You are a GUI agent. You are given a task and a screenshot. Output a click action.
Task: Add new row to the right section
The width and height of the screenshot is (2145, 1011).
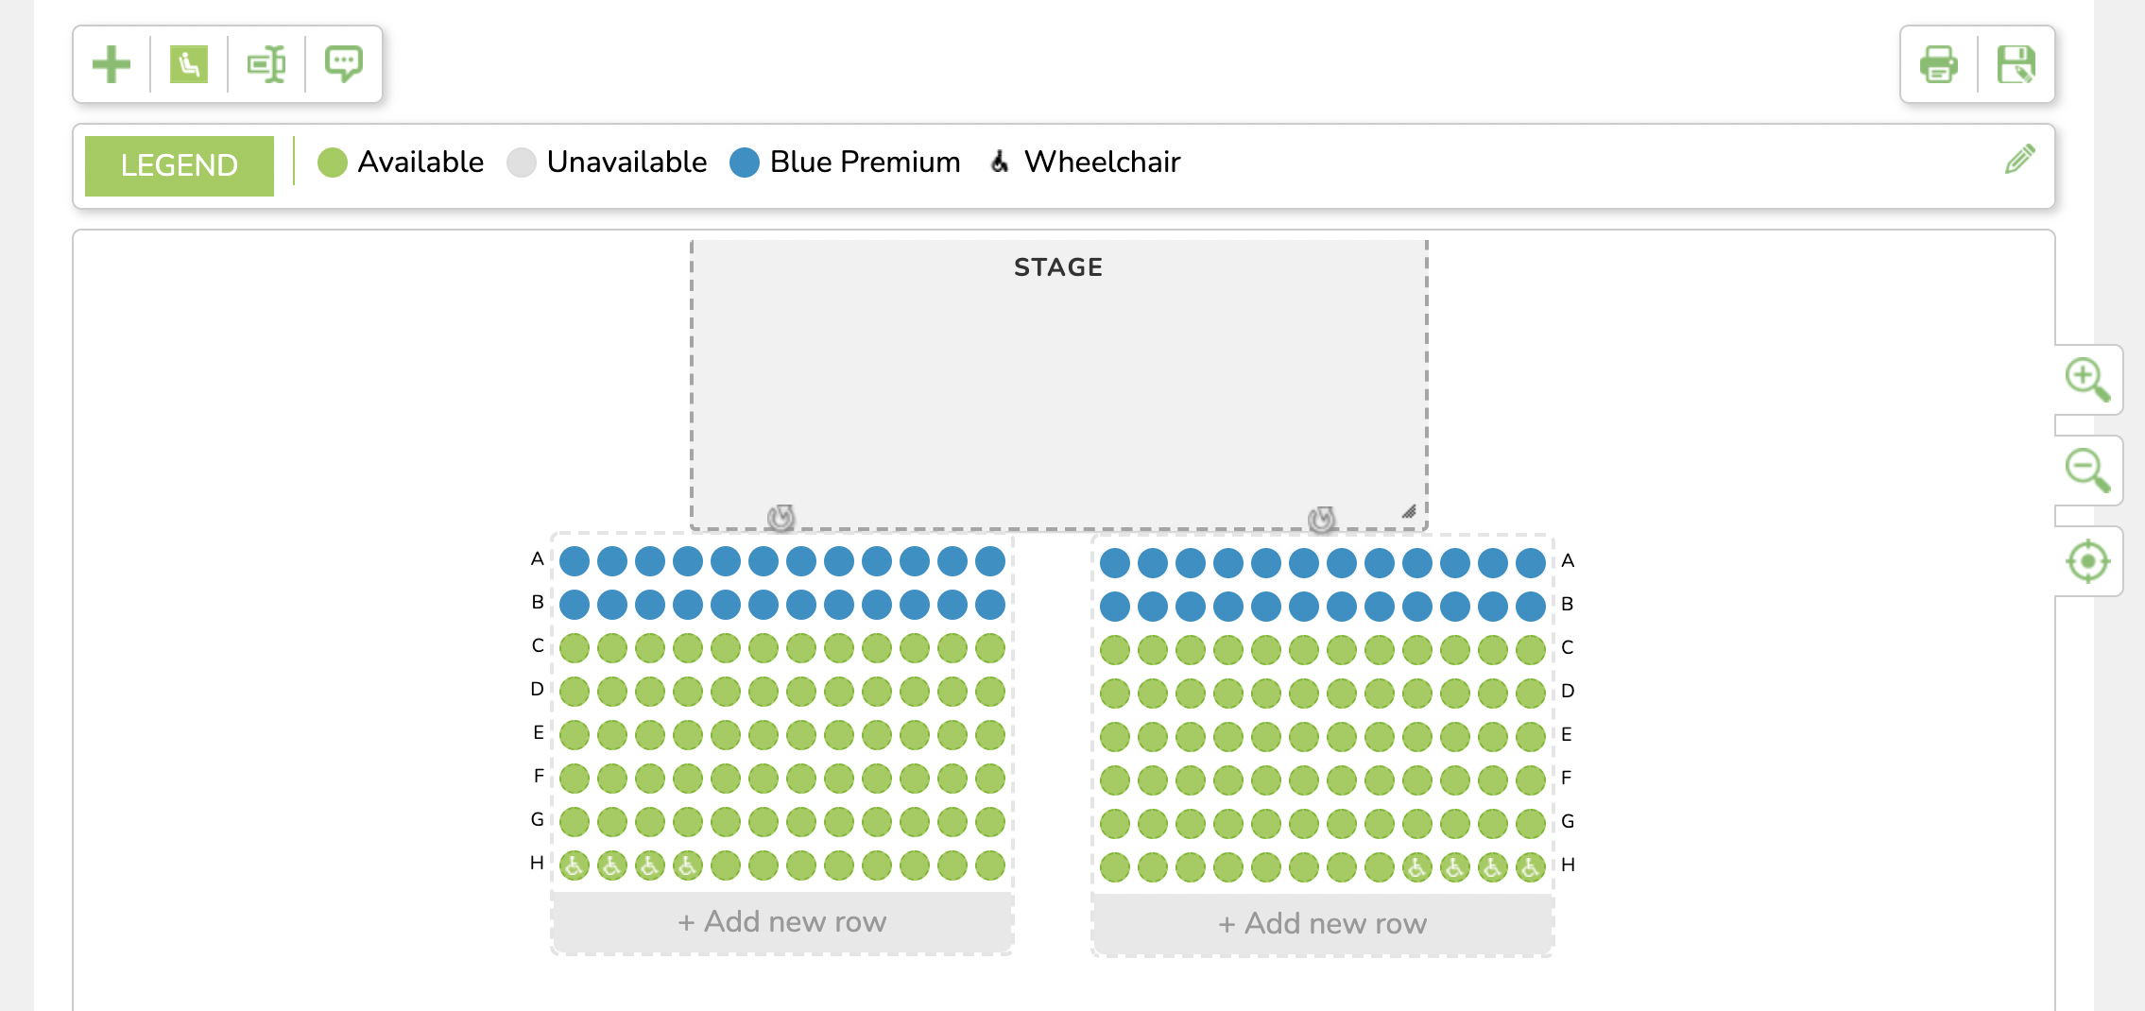tap(1322, 923)
